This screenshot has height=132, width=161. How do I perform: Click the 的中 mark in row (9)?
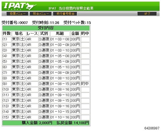point(85,84)
